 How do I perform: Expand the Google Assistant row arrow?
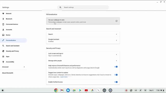116,40
